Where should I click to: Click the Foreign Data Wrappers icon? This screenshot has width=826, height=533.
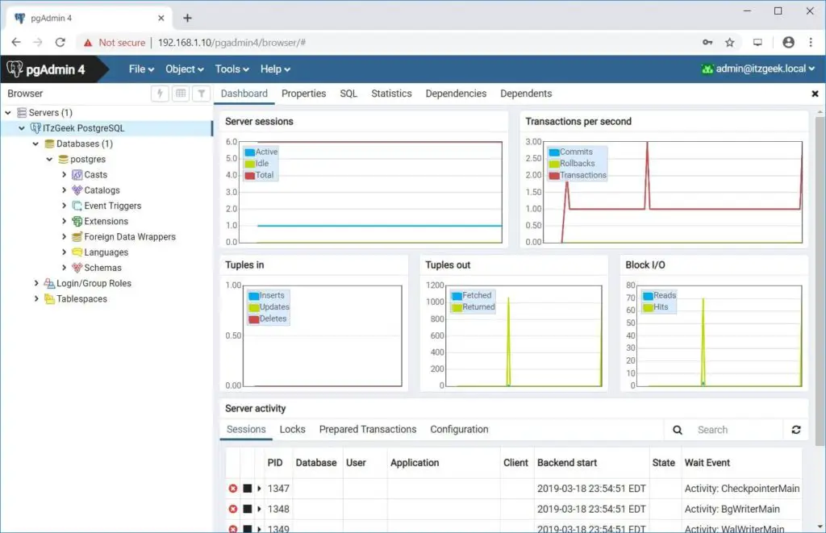pyautogui.click(x=77, y=237)
